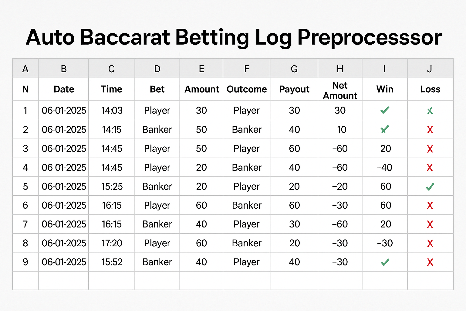
Task: Click the Outcome header cell
Action: [x=247, y=89]
